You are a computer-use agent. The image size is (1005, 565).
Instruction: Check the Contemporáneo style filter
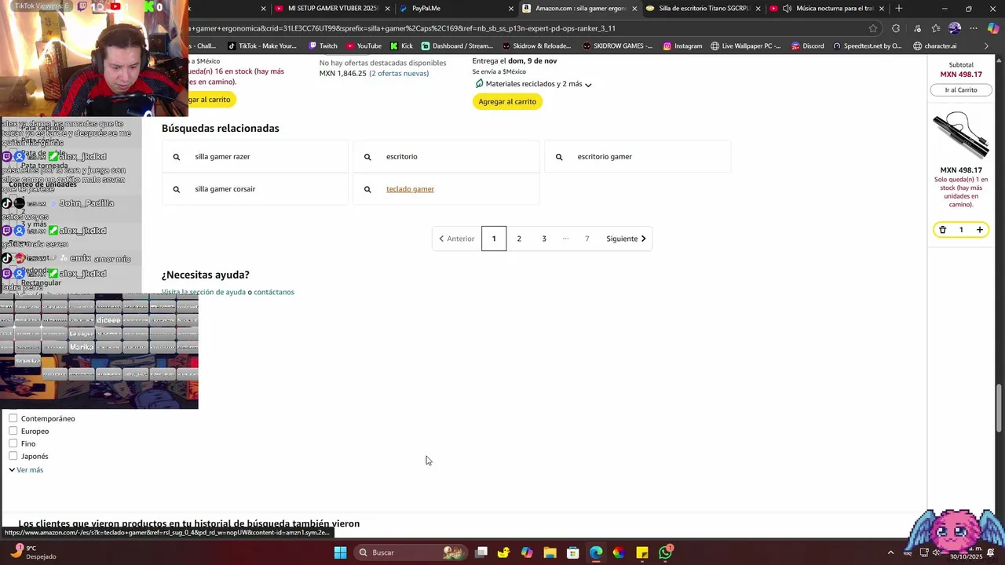point(13,418)
